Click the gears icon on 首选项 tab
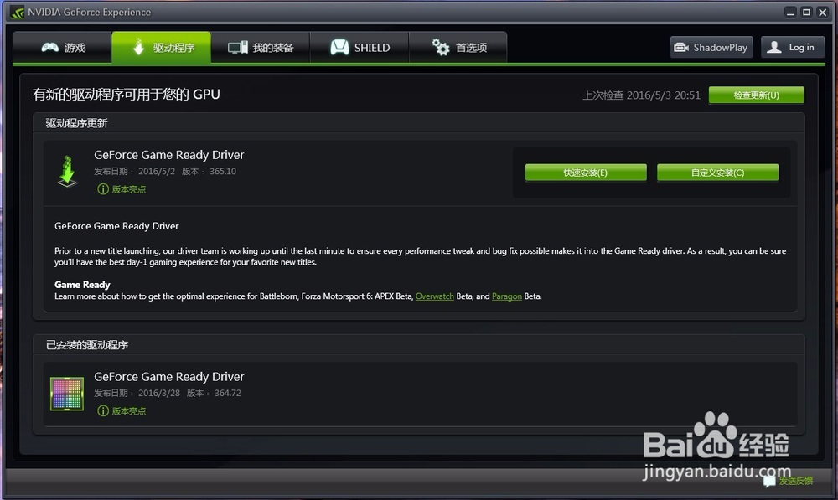The width and height of the screenshot is (838, 500). 441,48
